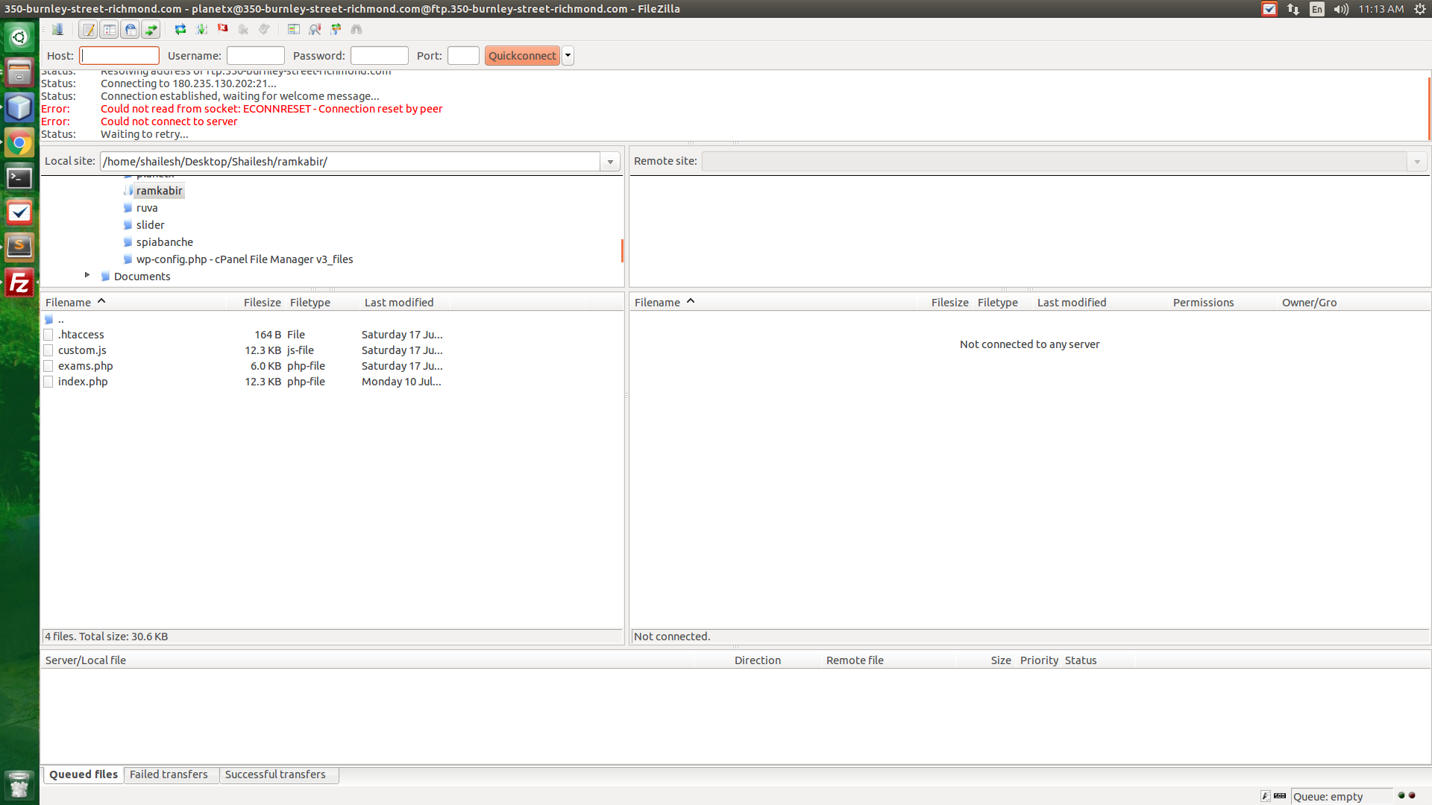Click the queue Direction column header

[x=758, y=660]
